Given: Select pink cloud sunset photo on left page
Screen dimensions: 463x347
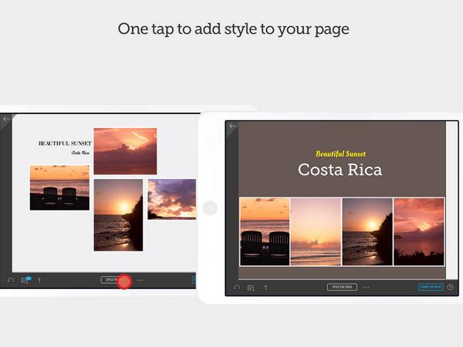Looking at the screenshot, I should [125, 151].
